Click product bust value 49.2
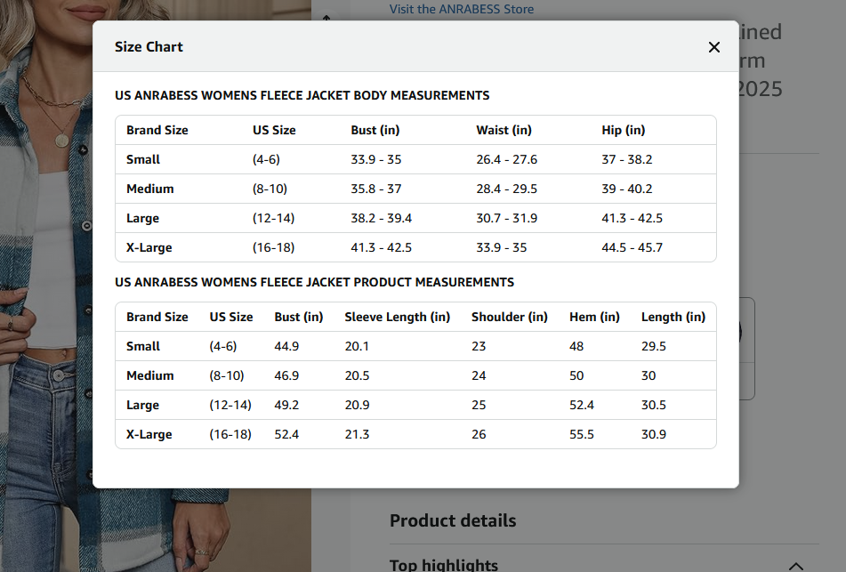Viewport: 846px width, 572px height. point(286,405)
